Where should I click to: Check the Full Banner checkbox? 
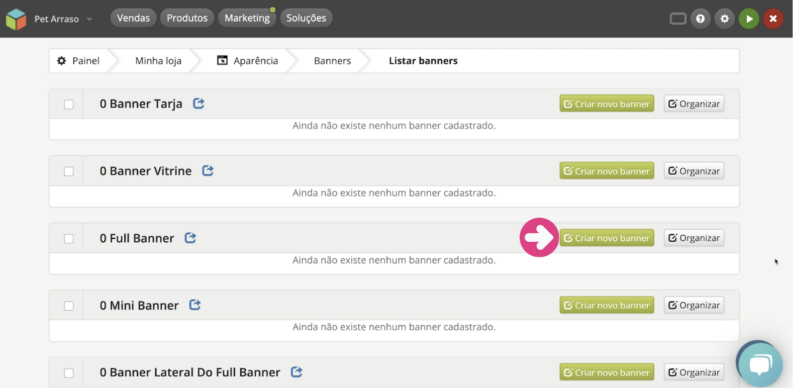[x=69, y=239]
